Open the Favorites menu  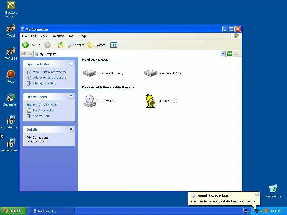[58, 36]
